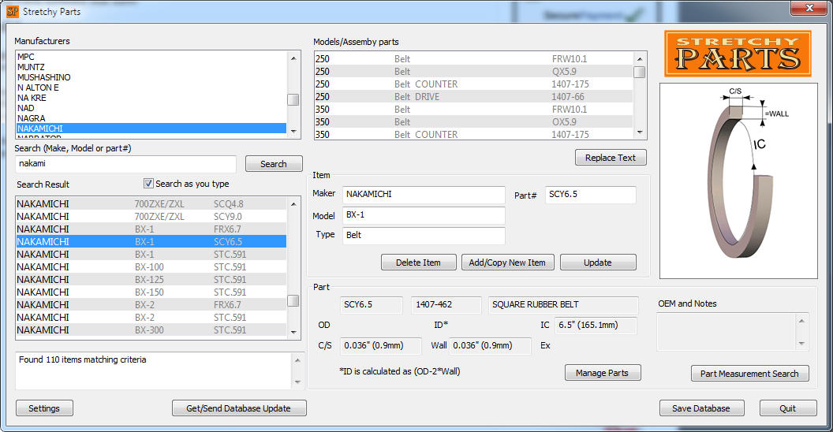Click the Search button
The image size is (833, 432).
tap(274, 164)
